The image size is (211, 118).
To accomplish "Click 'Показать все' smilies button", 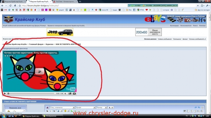I will (15, 108).
